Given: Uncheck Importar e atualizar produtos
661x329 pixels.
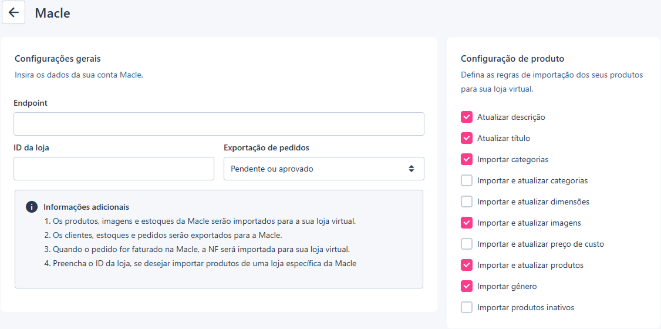Looking at the screenshot, I should (467, 266).
